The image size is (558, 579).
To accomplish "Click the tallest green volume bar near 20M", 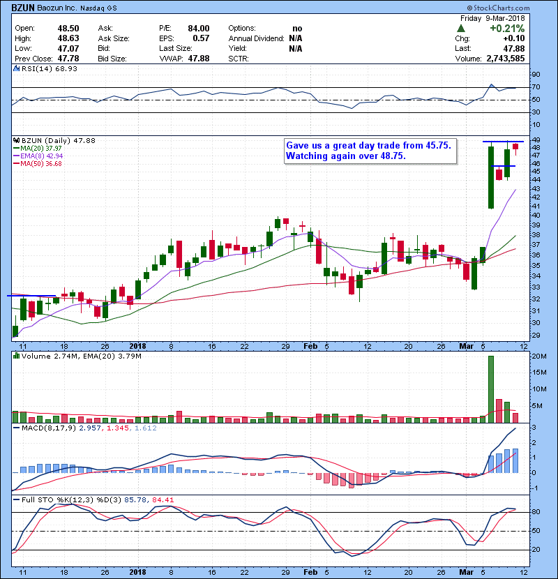I will point(491,389).
